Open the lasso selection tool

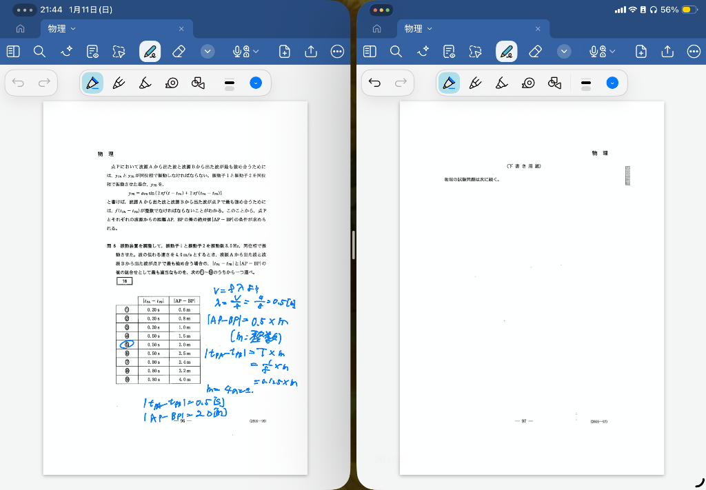point(119,52)
